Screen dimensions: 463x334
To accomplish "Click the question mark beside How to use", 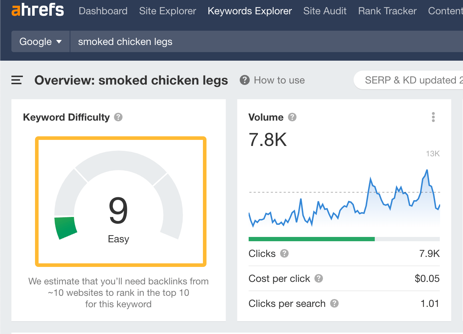I will 244,80.
